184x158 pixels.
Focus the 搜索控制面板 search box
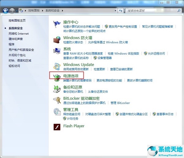pyautogui.click(x=153, y=11)
